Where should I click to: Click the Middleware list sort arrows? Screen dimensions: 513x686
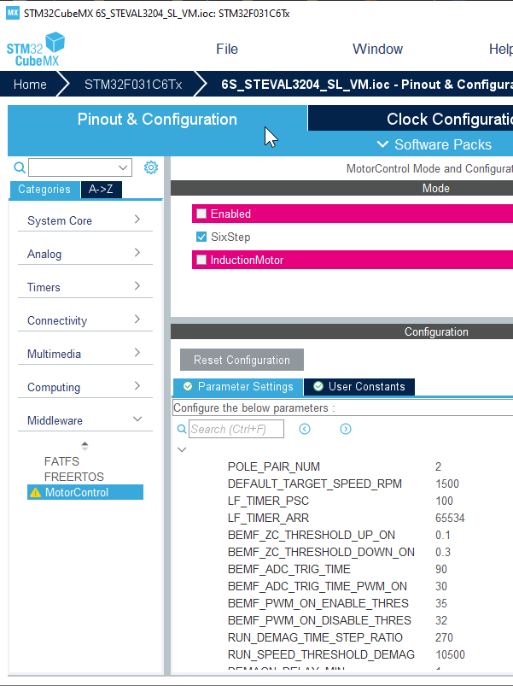point(85,446)
